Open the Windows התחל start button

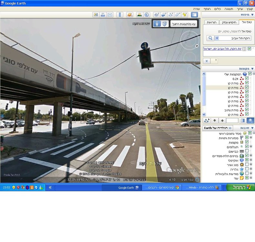tap(241, 187)
